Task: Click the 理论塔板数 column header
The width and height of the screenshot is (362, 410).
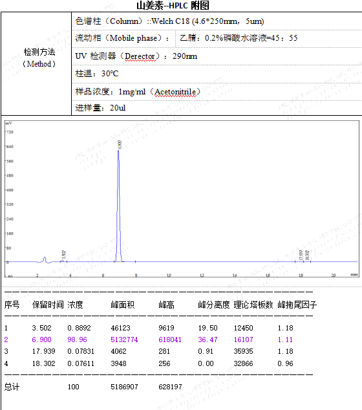Action: point(253,305)
